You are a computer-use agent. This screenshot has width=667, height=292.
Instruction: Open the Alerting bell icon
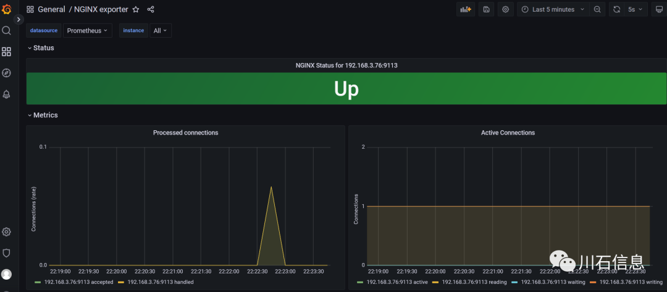6,94
